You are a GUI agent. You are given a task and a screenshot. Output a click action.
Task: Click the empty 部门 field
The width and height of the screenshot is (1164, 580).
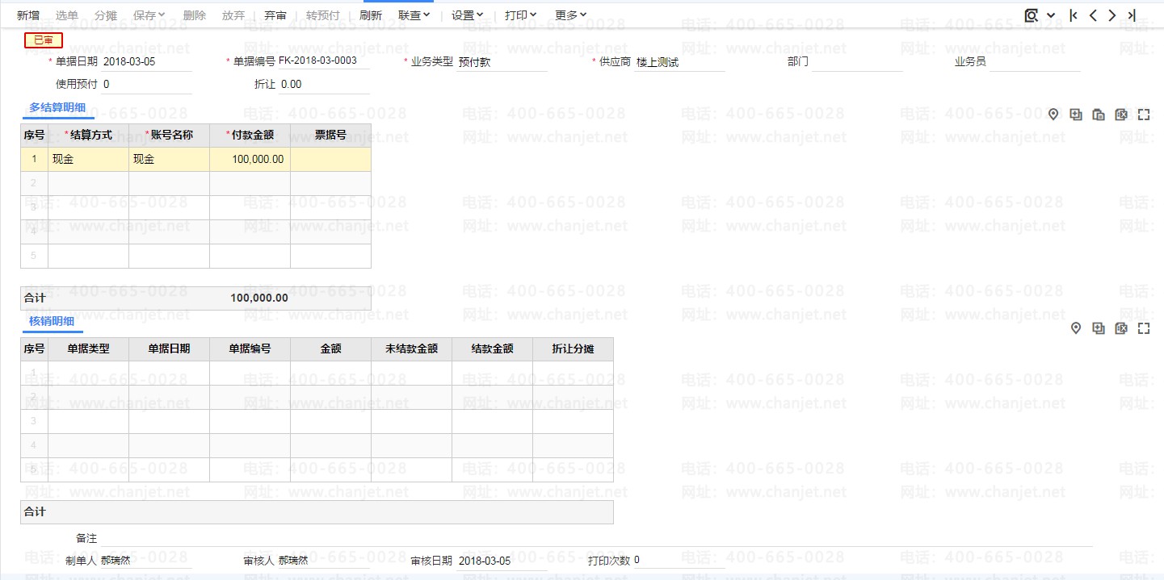[x=857, y=62]
